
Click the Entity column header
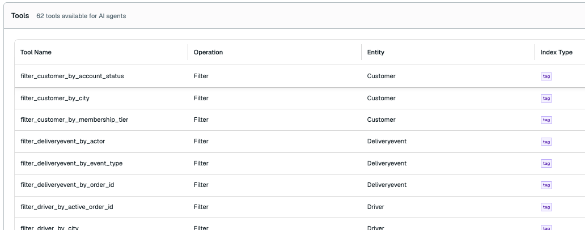(376, 52)
